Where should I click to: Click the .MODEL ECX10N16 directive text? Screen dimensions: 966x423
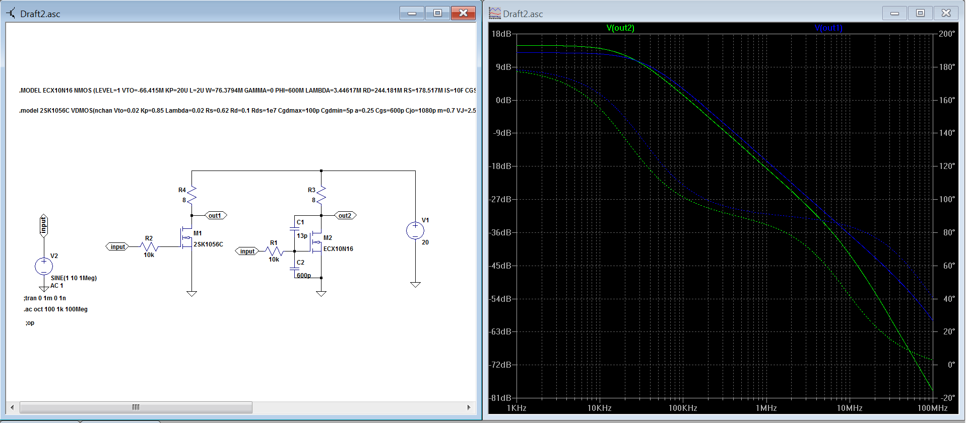click(x=247, y=91)
